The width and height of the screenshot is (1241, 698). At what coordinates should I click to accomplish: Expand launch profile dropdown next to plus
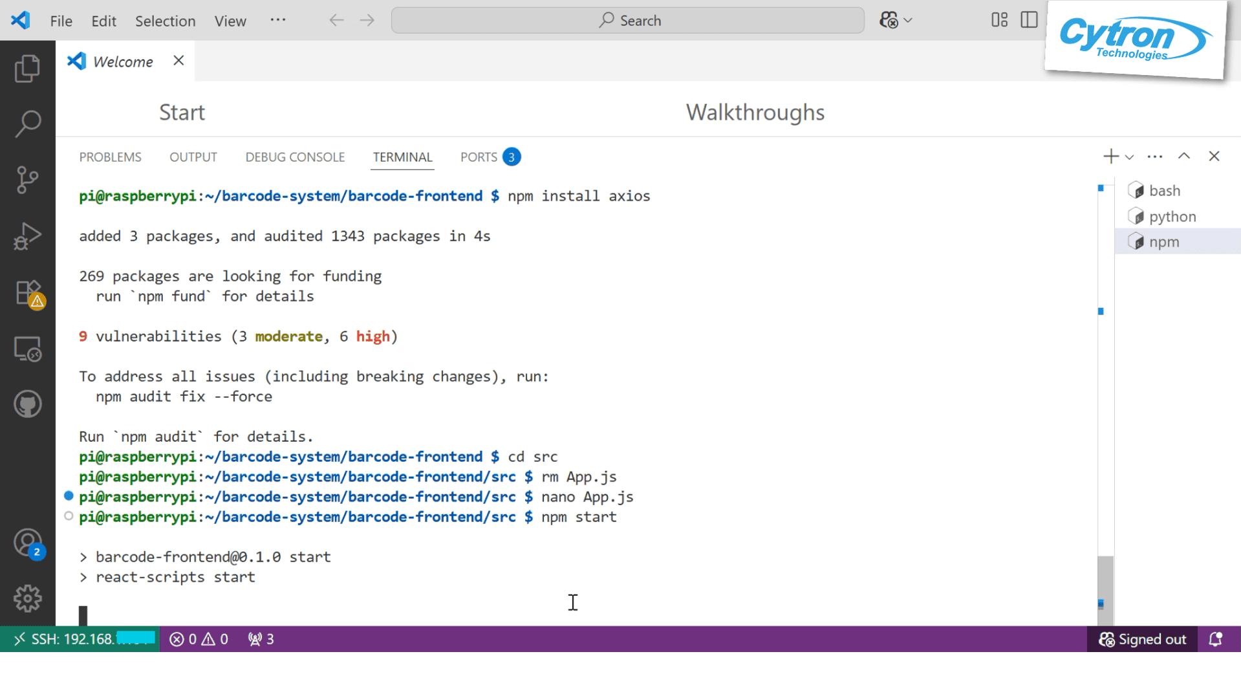(1129, 157)
